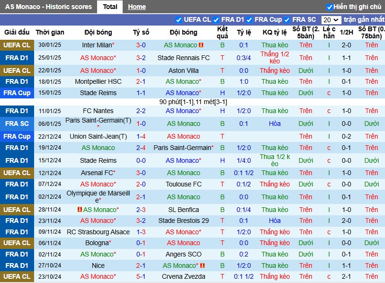This screenshot has height=283, width=385.
Task: Click the 1/2H column header
Action: (347, 32)
